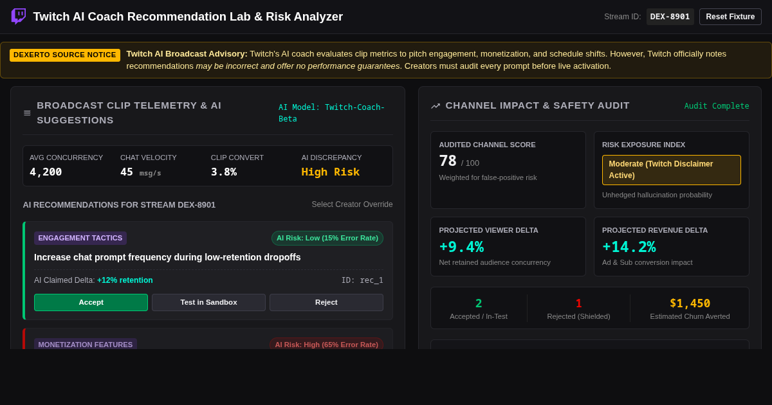
Task: Click the recommendation title about chat prompt frequency
Action: coord(167,257)
